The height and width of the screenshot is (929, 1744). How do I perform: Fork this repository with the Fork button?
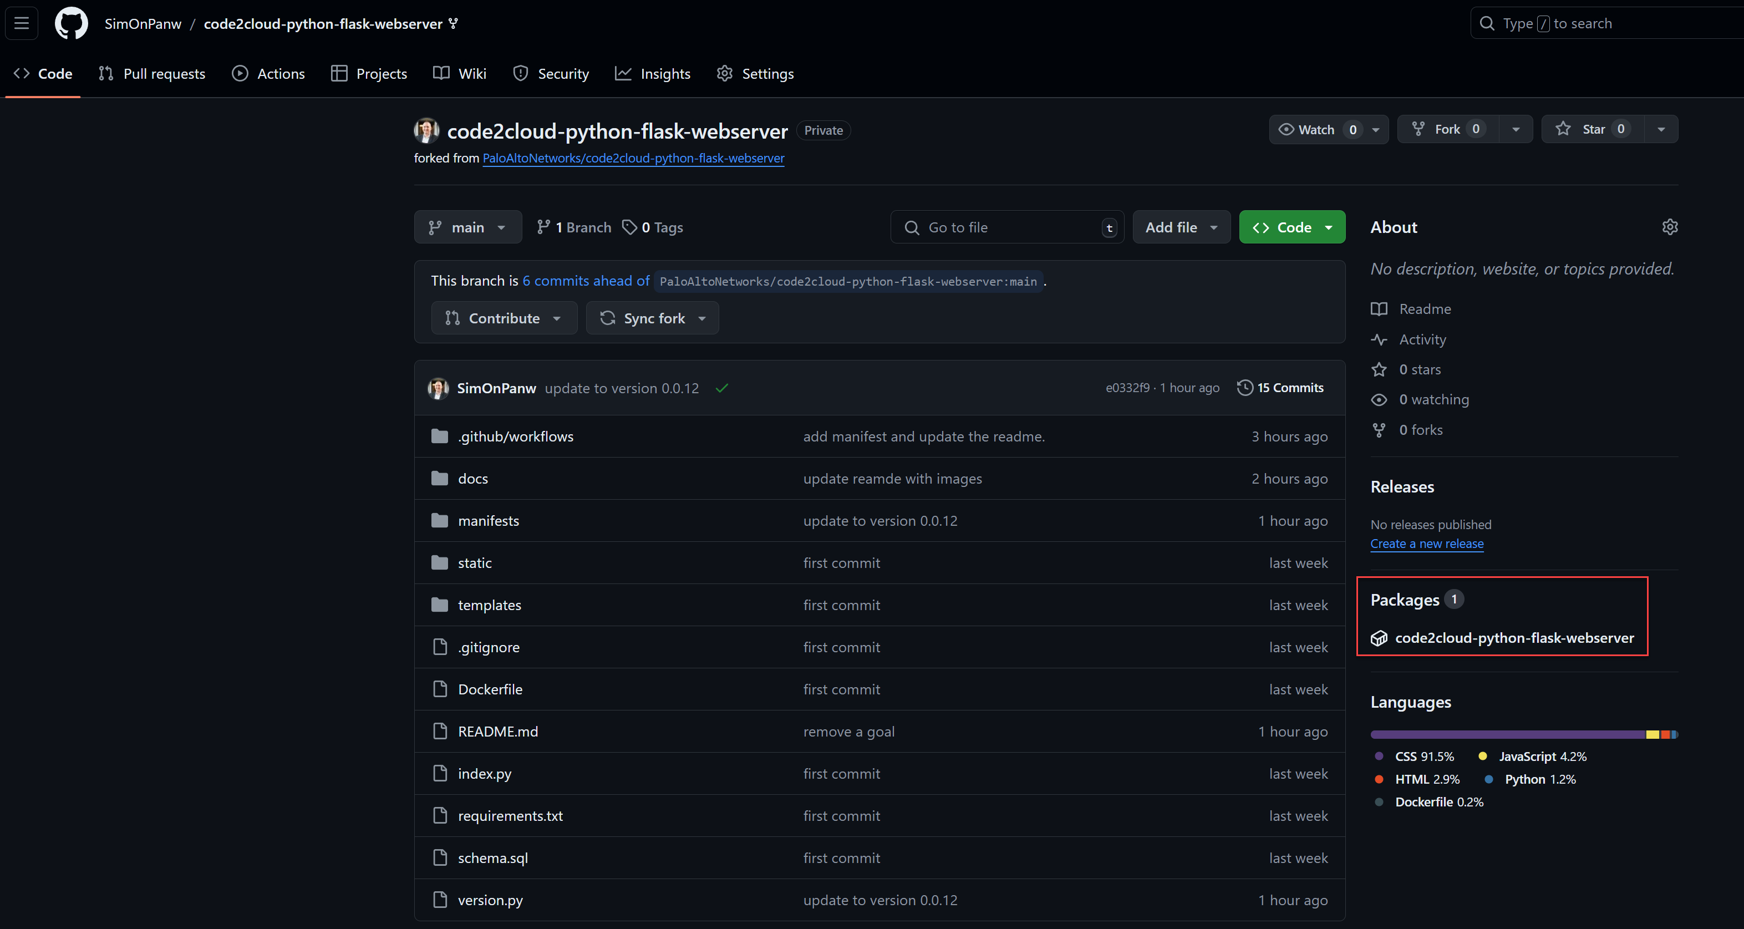(1448, 129)
